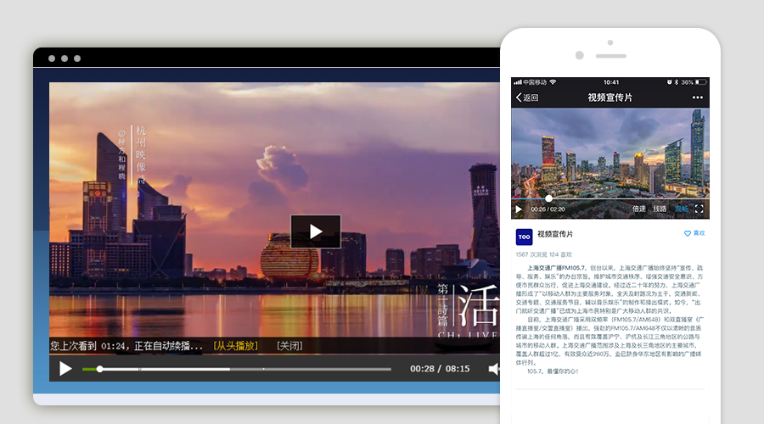Click the mobile video progress slider knob

(x=548, y=198)
